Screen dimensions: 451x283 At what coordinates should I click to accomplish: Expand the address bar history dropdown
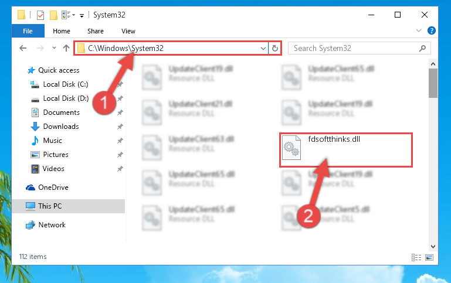[x=263, y=48]
